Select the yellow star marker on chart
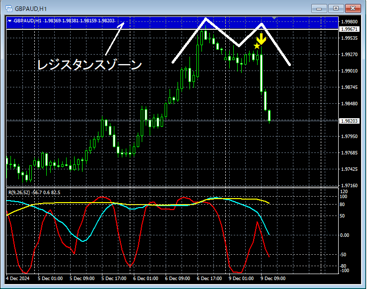This screenshot has height=289, width=367. tap(257, 46)
